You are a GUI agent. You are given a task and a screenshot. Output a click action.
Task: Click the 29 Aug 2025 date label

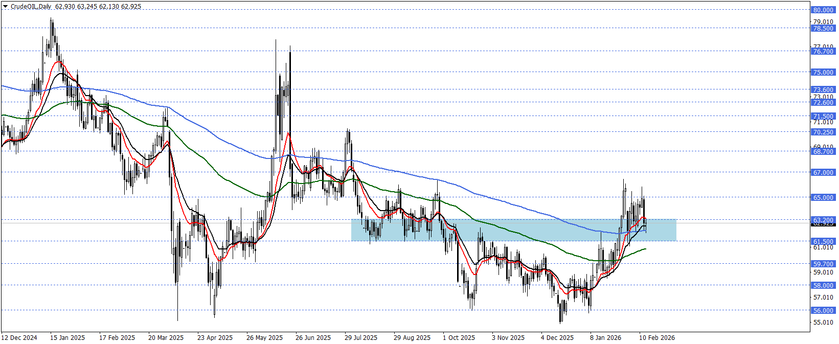pos(412,338)
